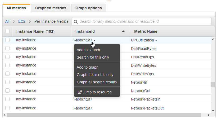The width and height of the screenshot is (217, 119).
Task: Open the CPUUtilization metric dropdown arrow
Action: [x=156, y=40]
